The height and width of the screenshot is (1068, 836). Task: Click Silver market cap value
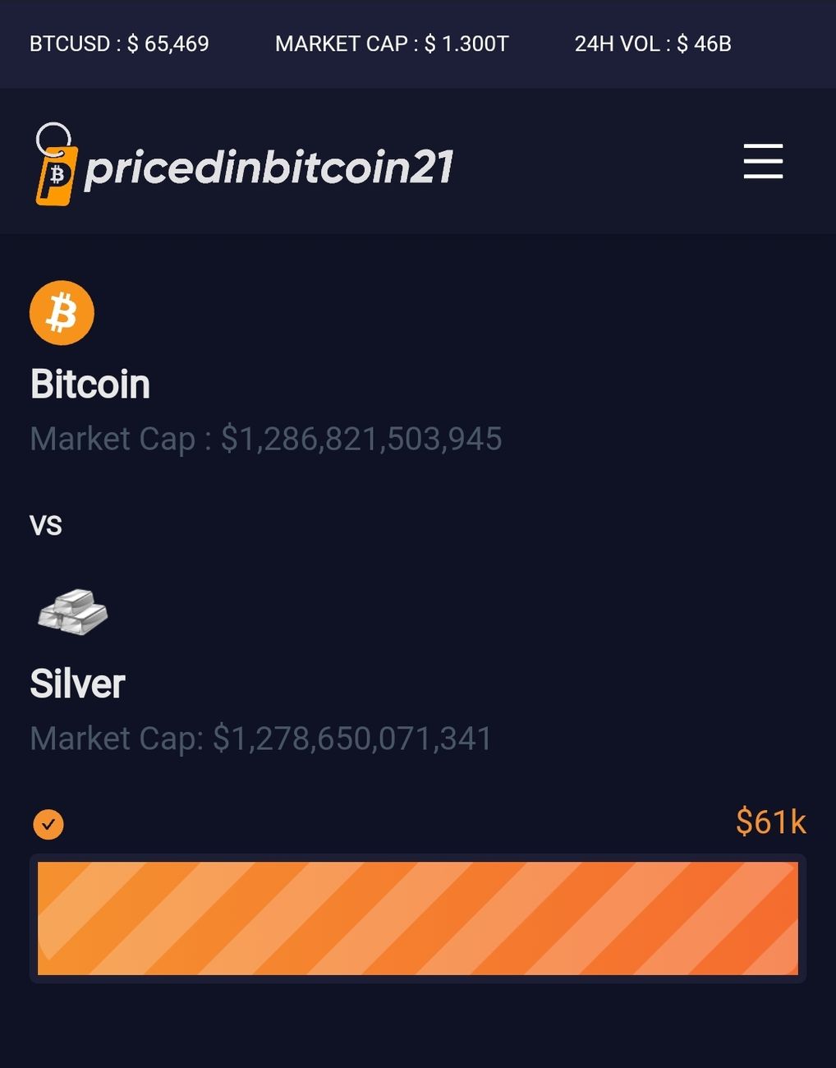(x=352, y=739)
